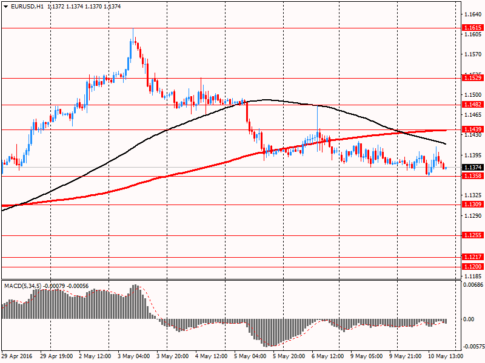Click the 1.1465 price scale value
The height and width of the screenshot is (363, 485).
point(473,115)
